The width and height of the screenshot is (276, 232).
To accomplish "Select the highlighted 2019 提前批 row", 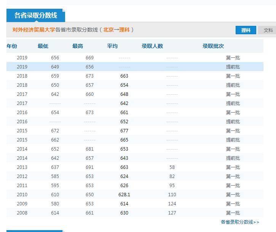I will [x=135, y=67].
